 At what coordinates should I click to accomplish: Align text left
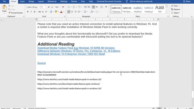[69, 12]
